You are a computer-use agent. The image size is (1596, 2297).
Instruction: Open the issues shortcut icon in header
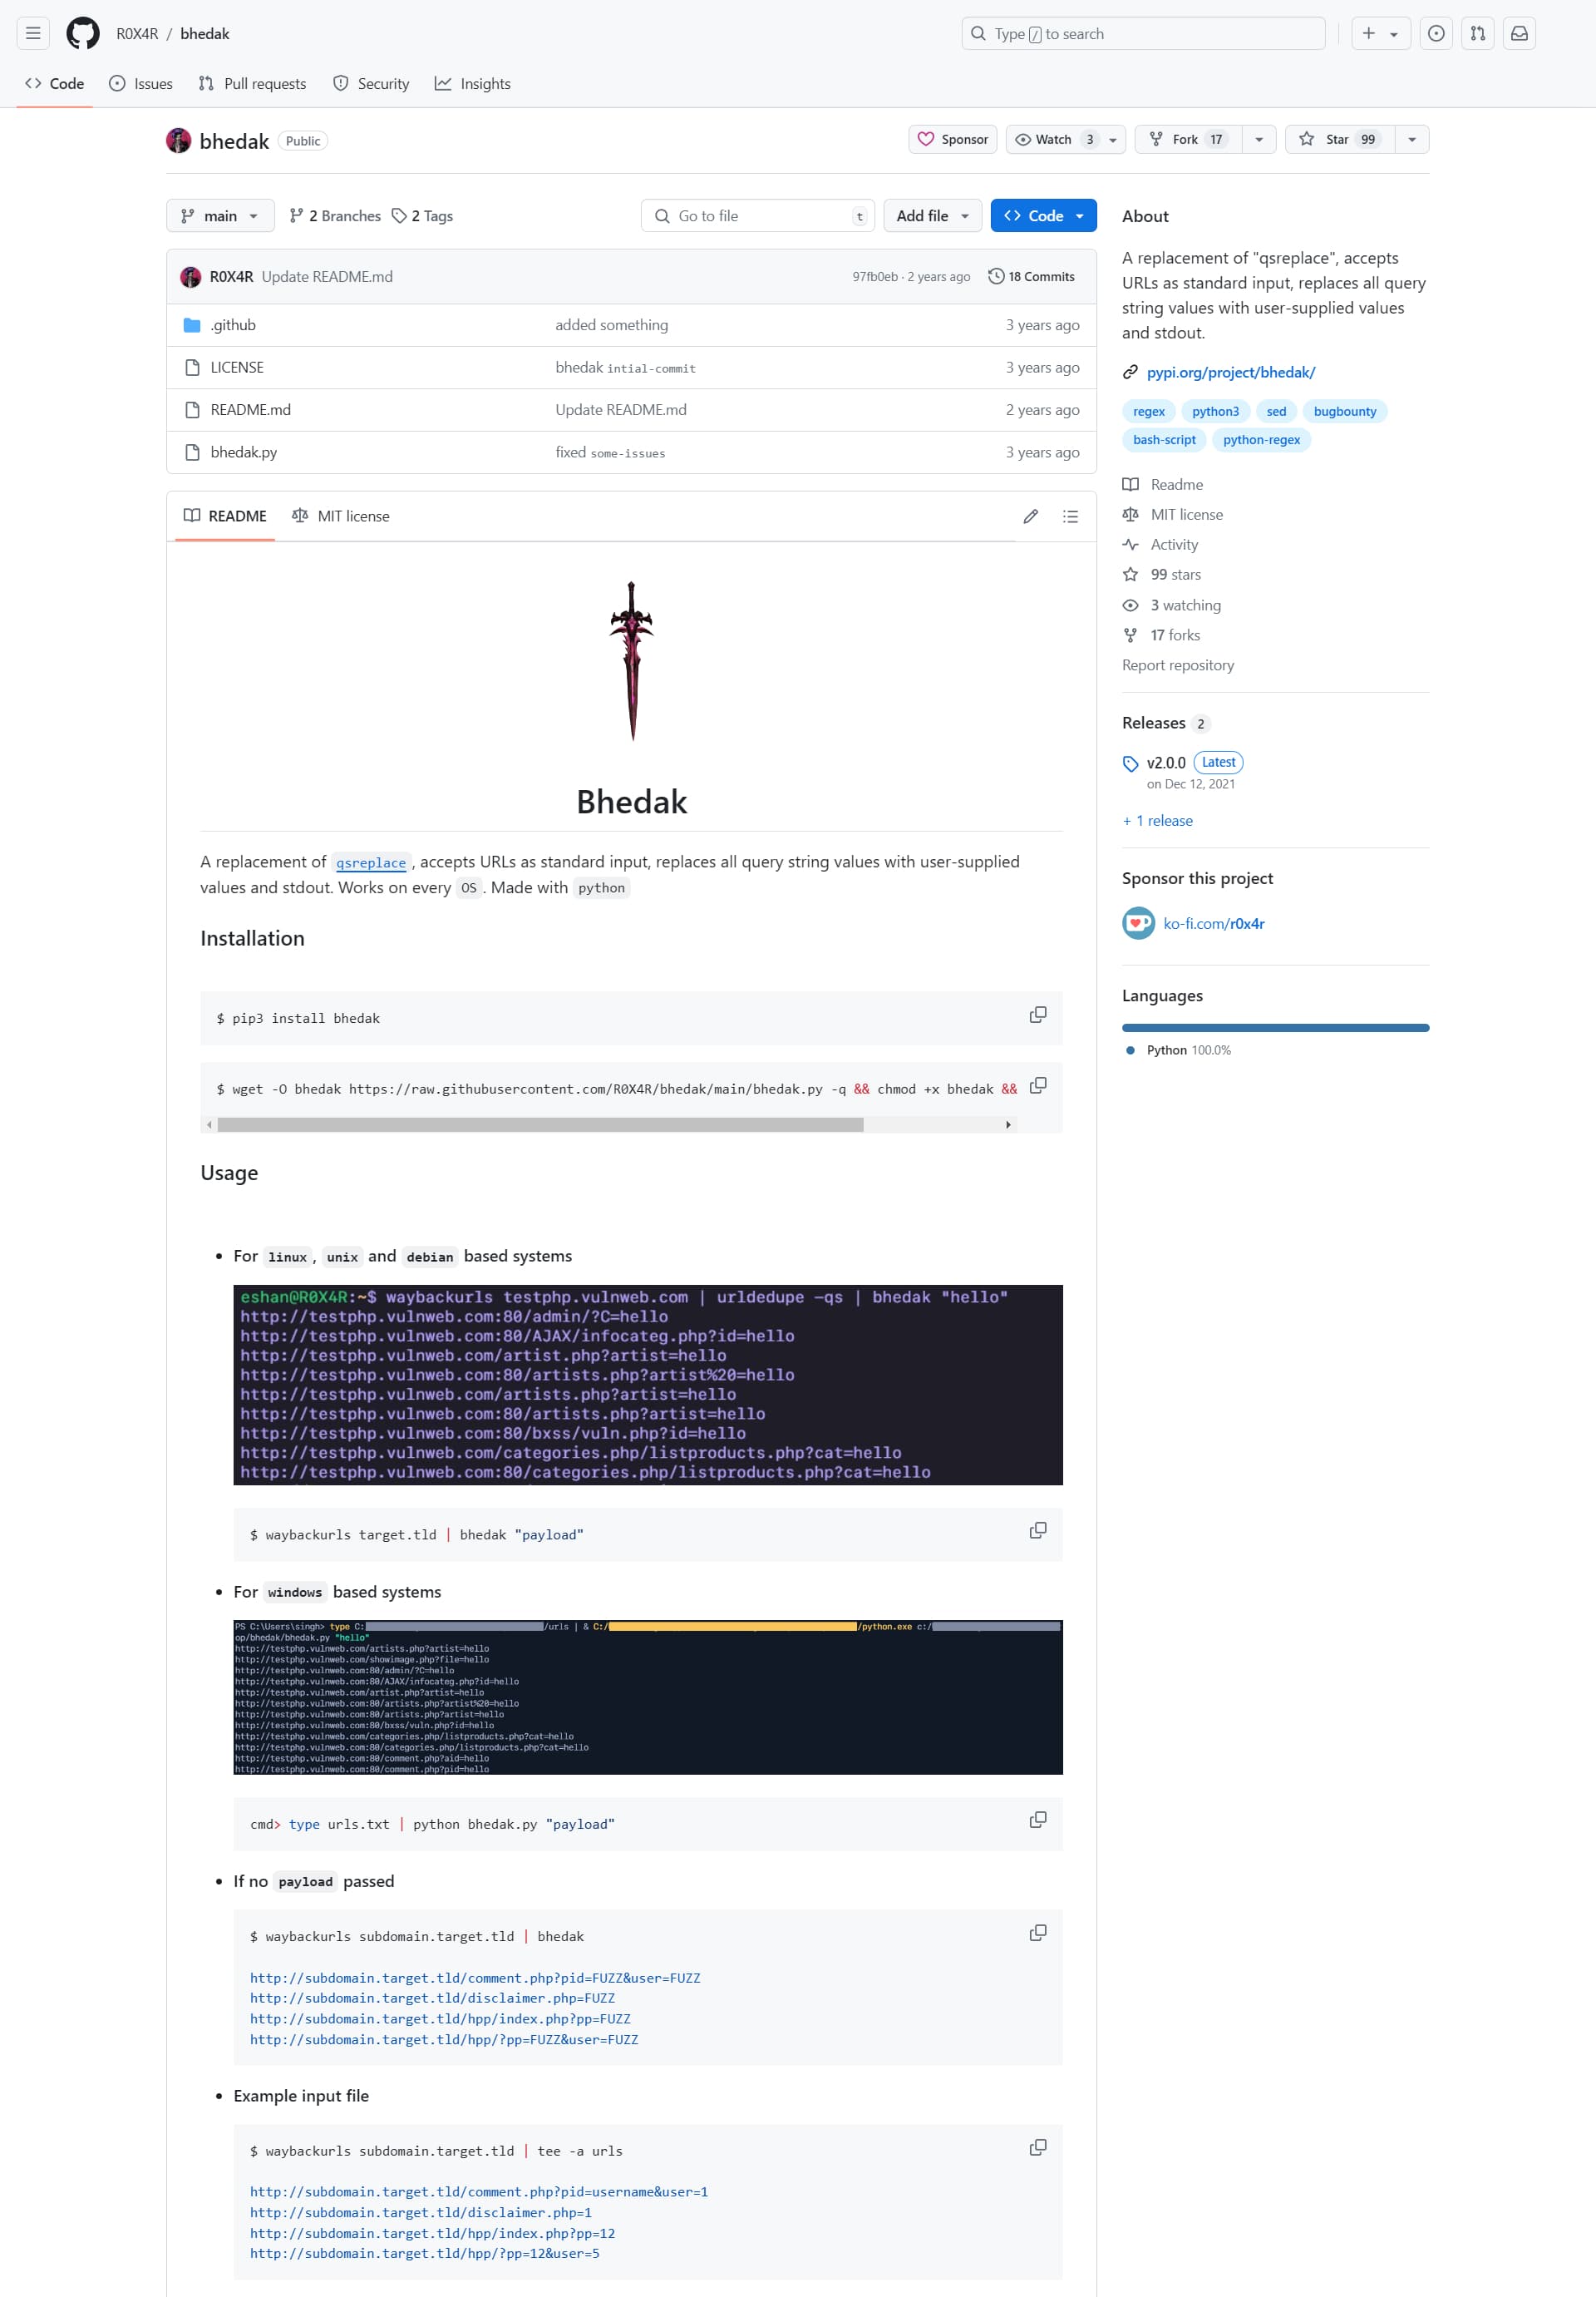point(1436,33)
